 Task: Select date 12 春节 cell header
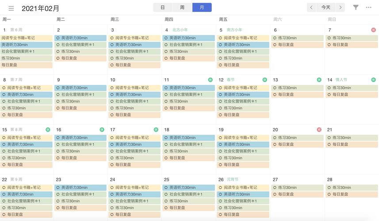[x=226, y=80]
